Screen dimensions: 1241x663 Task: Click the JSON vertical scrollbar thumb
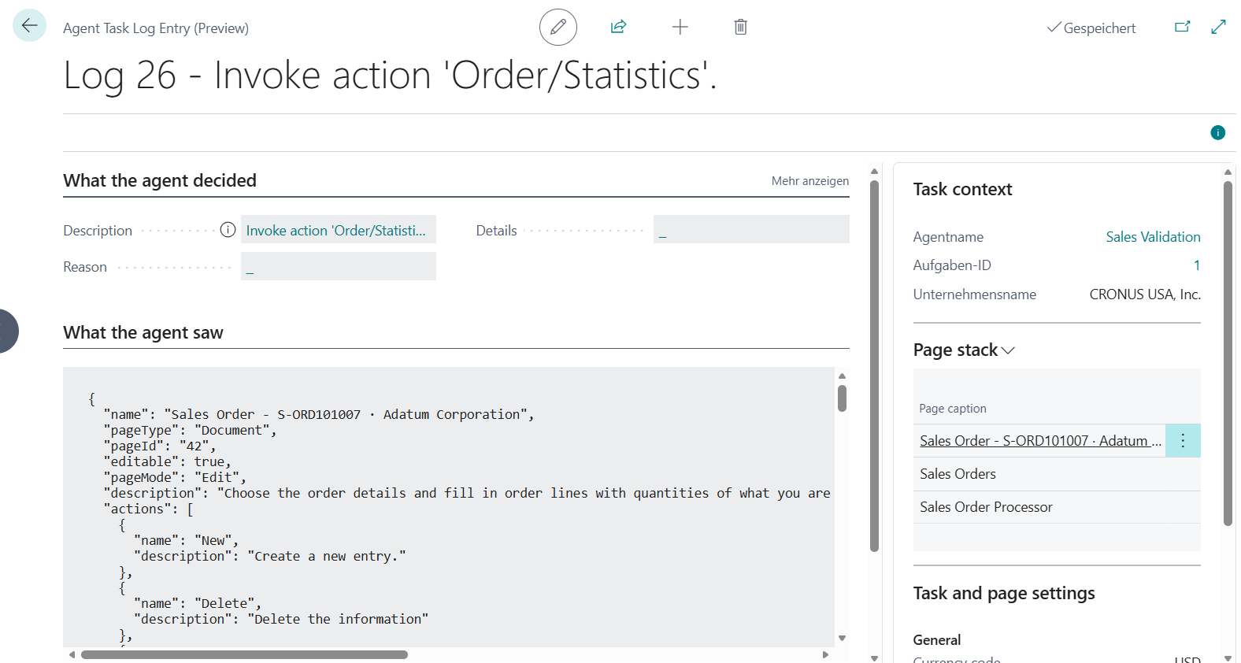[842, 398]
